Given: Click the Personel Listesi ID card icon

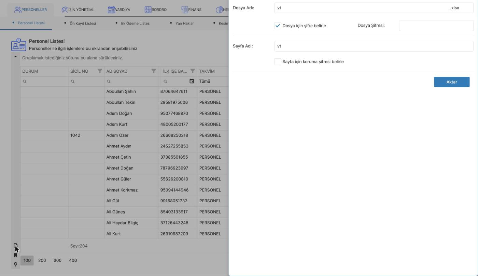Looking at the screenshot, I should [x=18, y=45].
